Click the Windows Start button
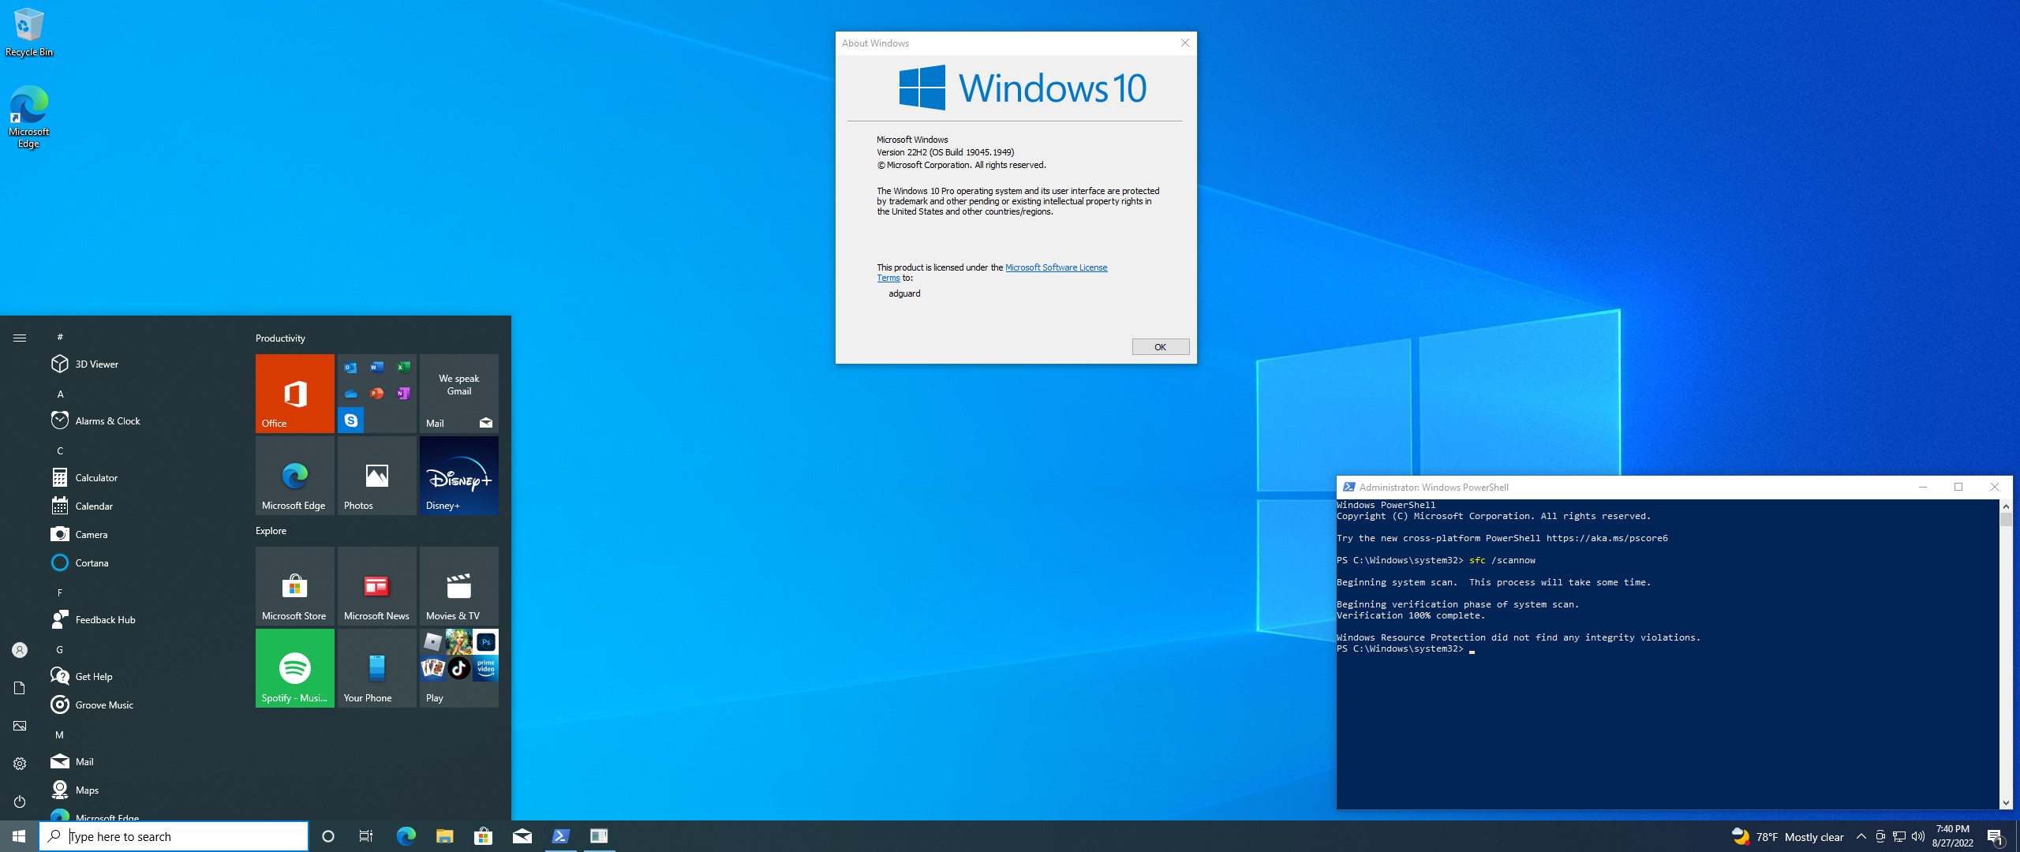This screenshot has height=852, width=2020. pos(19,836)
